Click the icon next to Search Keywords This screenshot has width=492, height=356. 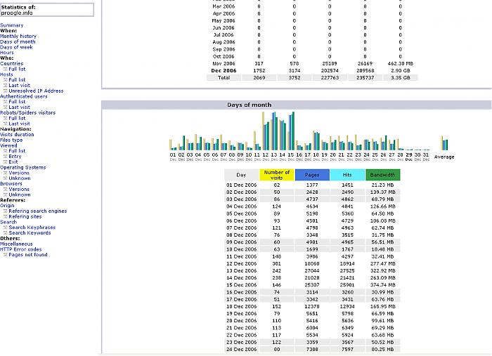tap(6, 233)
